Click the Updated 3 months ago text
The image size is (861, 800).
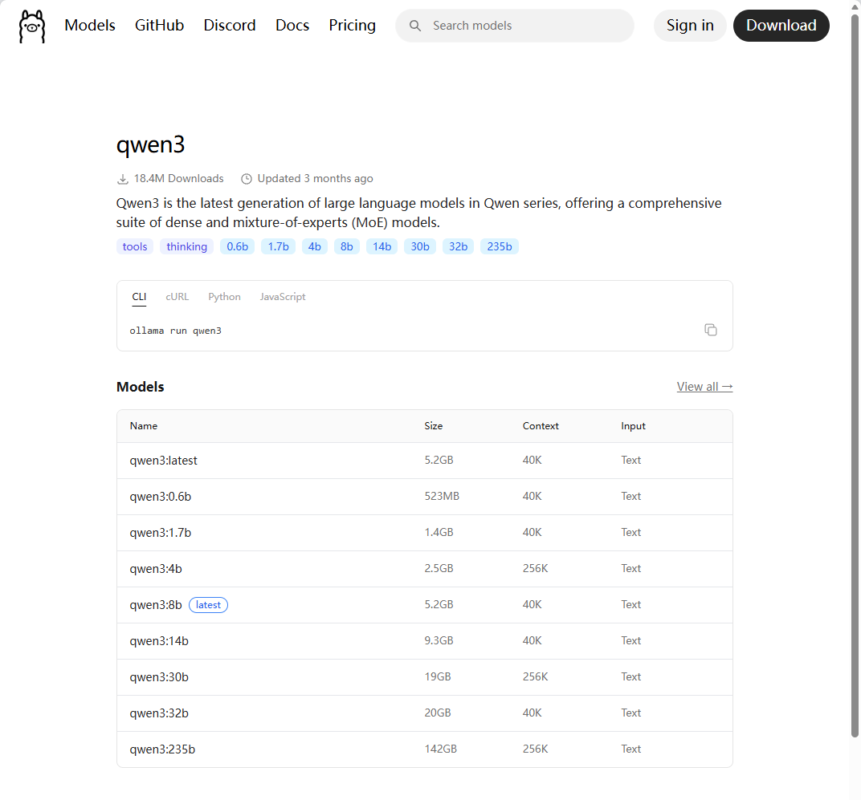point(315,179)
